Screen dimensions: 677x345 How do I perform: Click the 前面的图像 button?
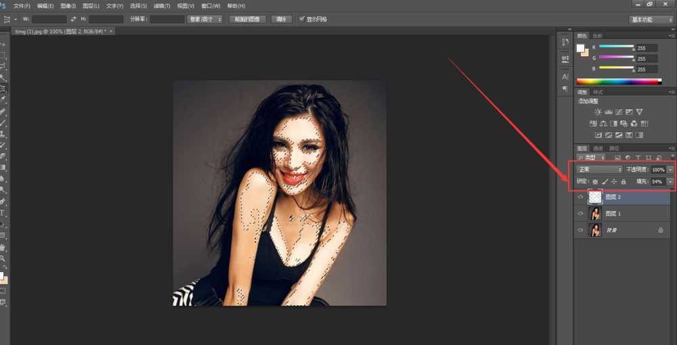[247, 20]
